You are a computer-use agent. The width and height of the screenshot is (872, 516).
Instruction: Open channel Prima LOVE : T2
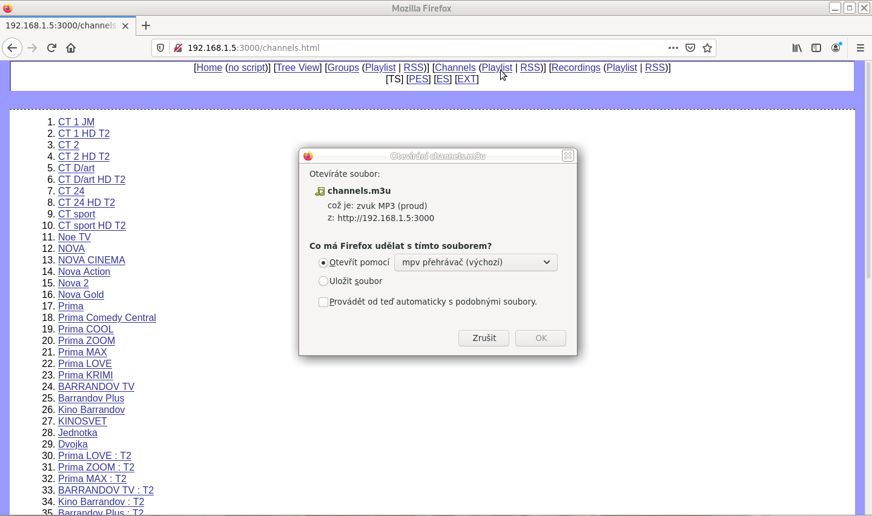[94, 455]
